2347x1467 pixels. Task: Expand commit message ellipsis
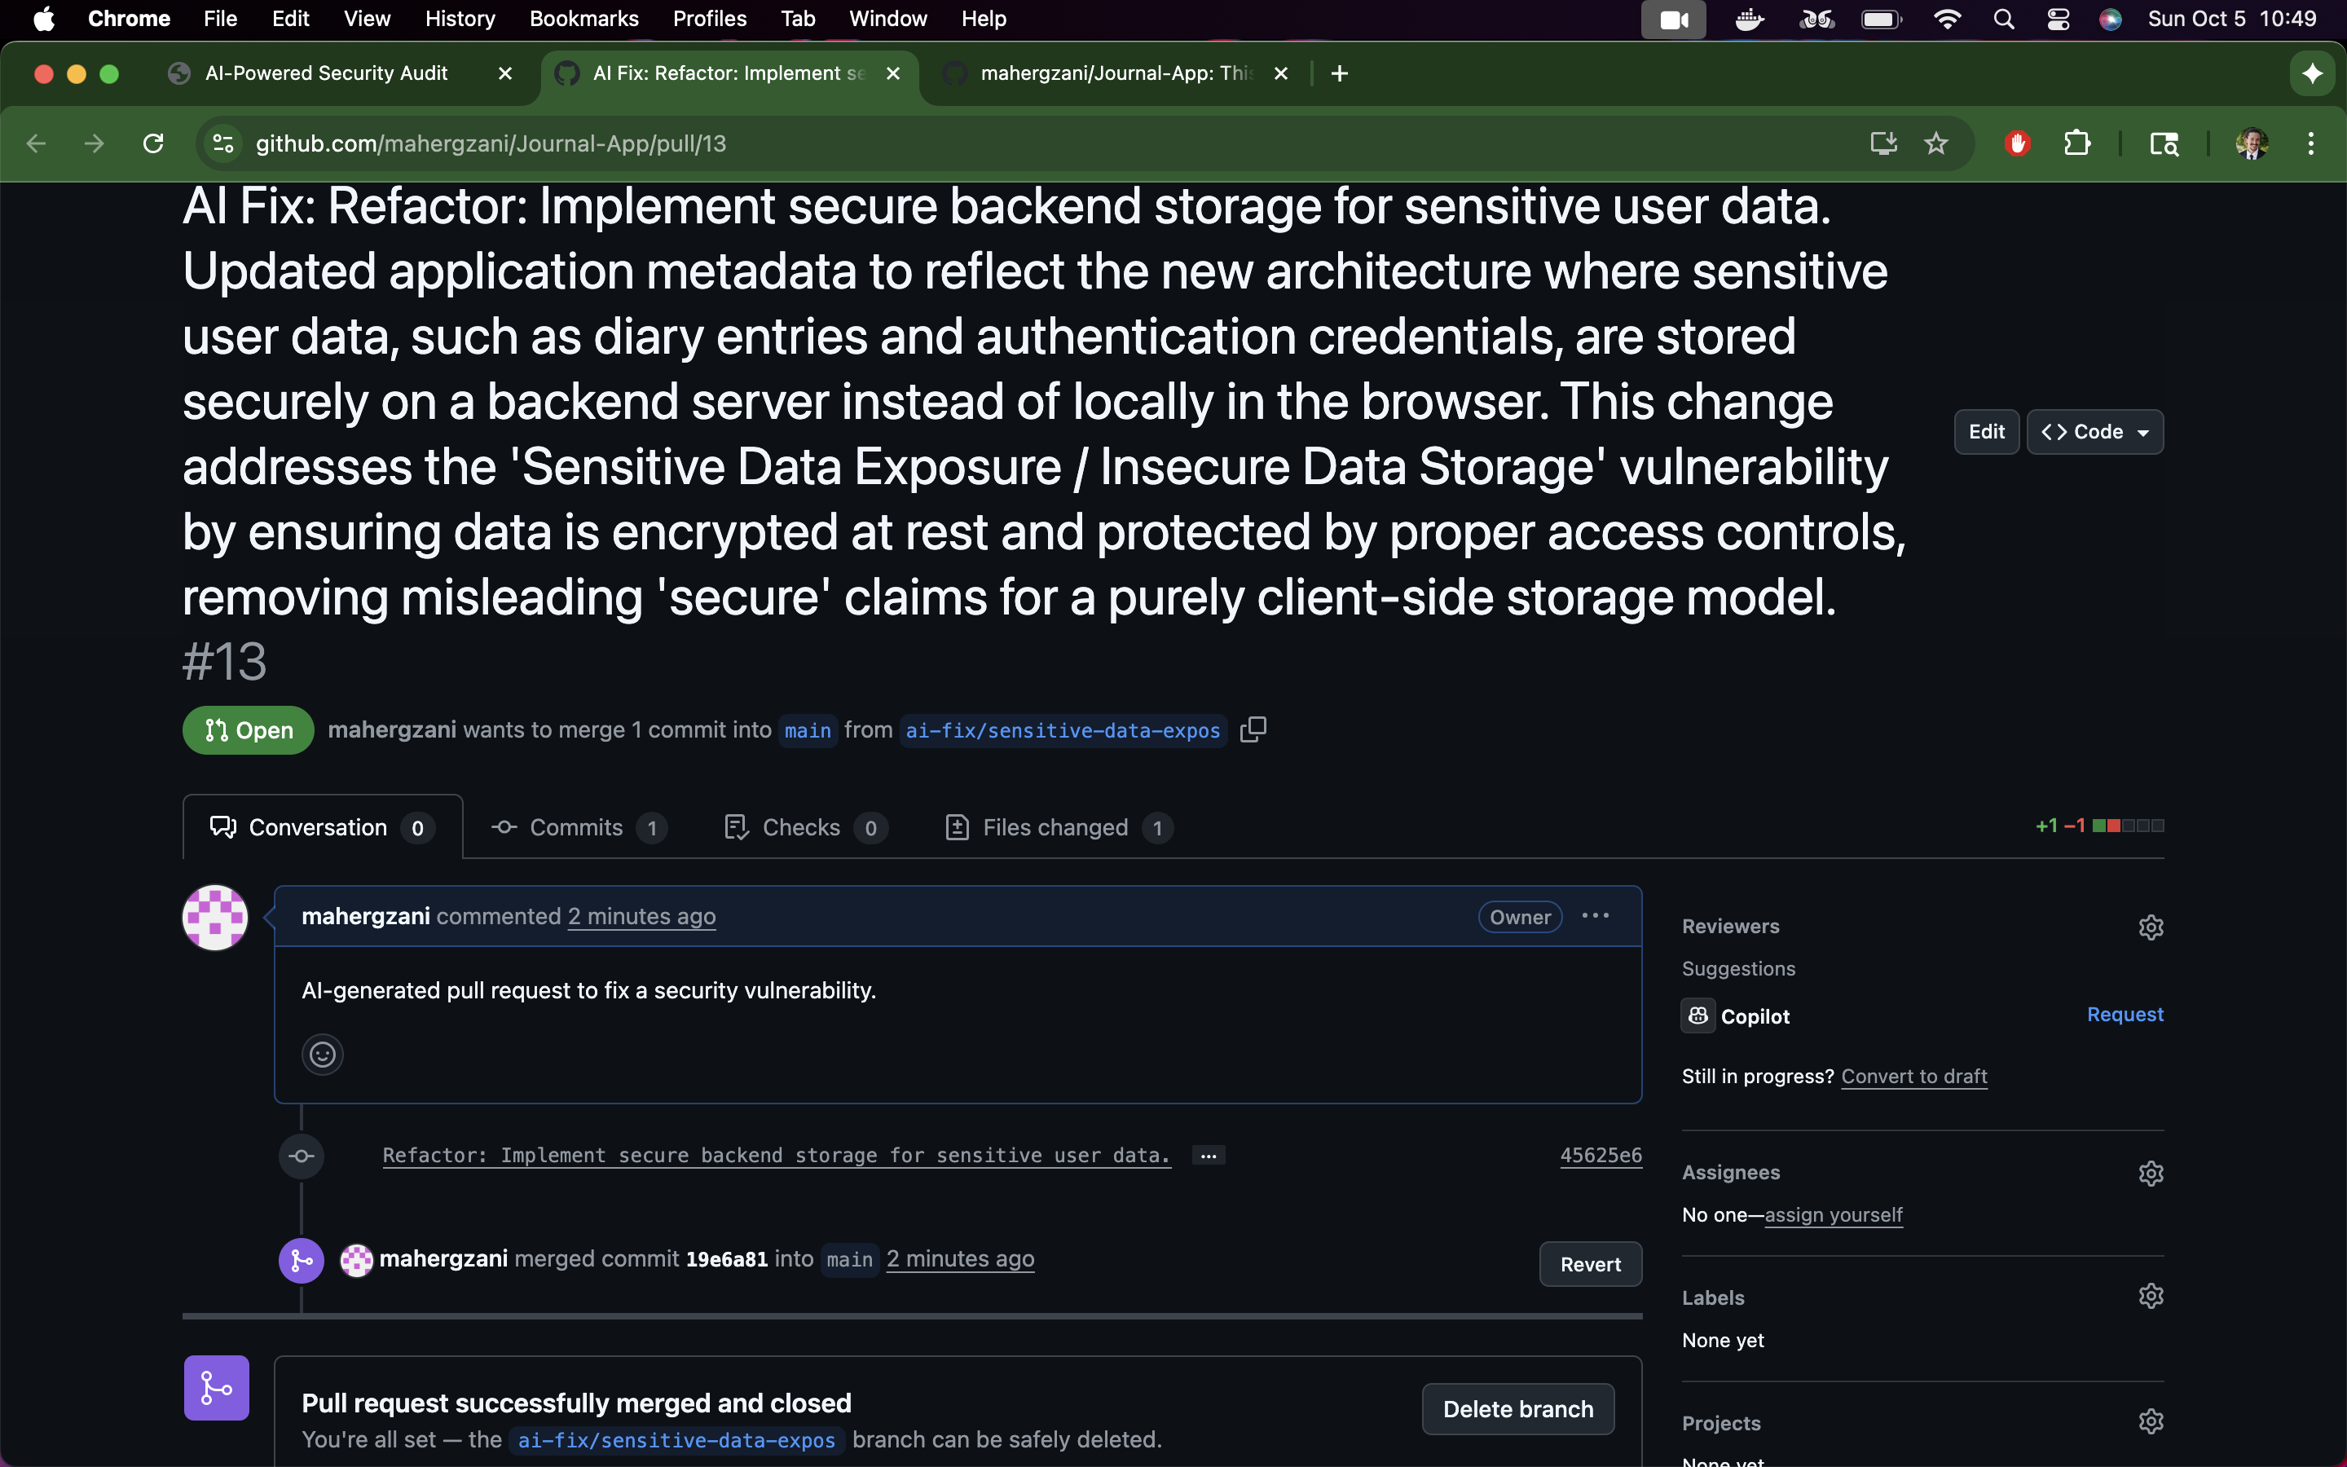(1209, 1156)
